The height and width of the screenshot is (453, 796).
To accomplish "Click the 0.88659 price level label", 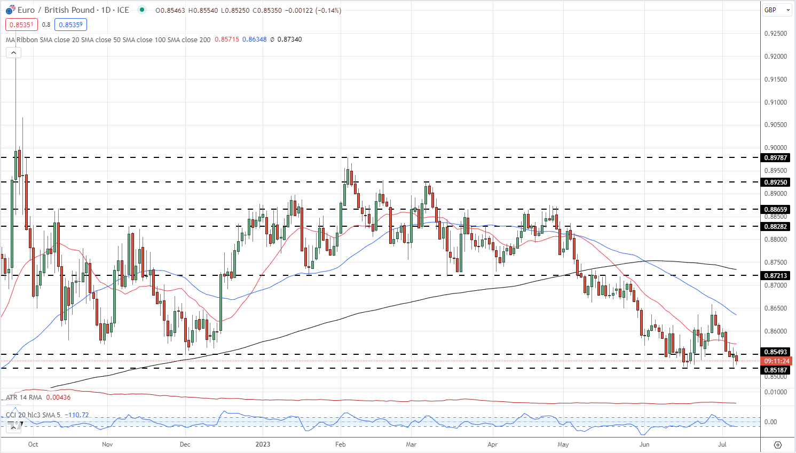I will [776, 210].
